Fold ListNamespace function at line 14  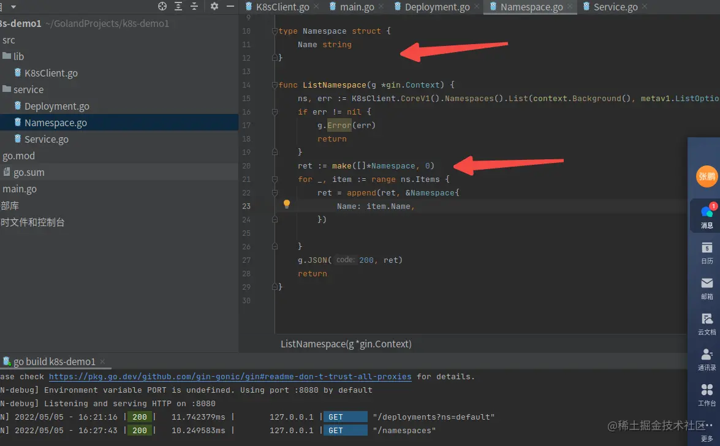275,85
